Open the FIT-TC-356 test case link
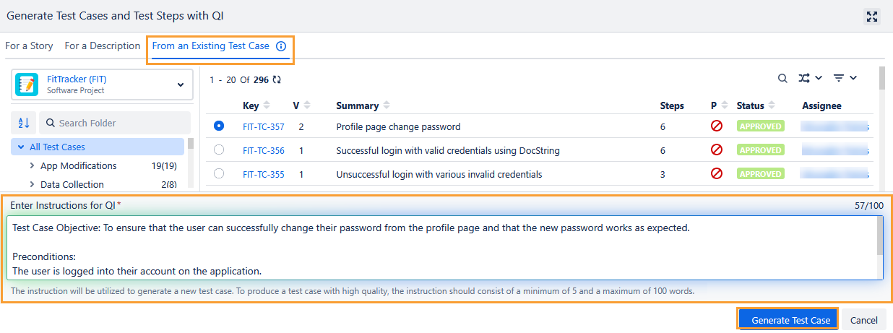 coord(263,150)
